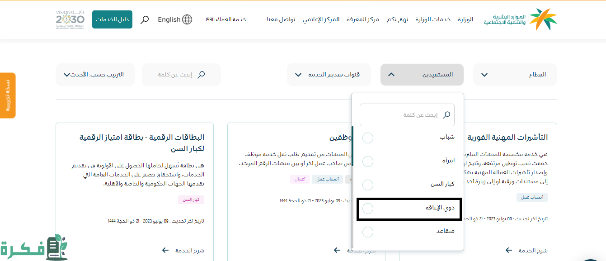
Task: Click arrow icon beside شرح الخدمة on left card
Action: [x=165, y=250]
